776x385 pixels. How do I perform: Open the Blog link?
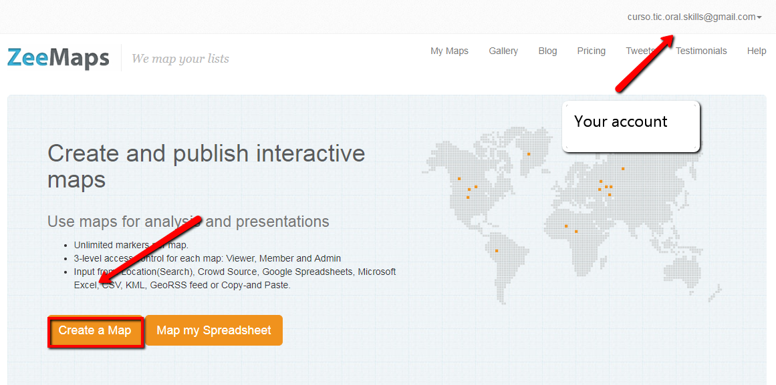[547, 51]
